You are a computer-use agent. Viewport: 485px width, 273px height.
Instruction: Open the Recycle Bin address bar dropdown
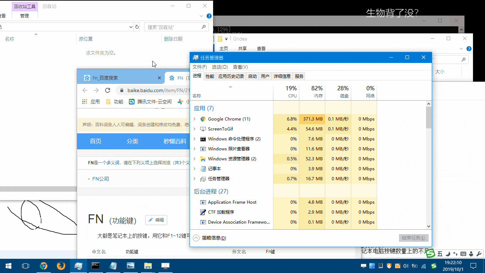tap(131, 27)
